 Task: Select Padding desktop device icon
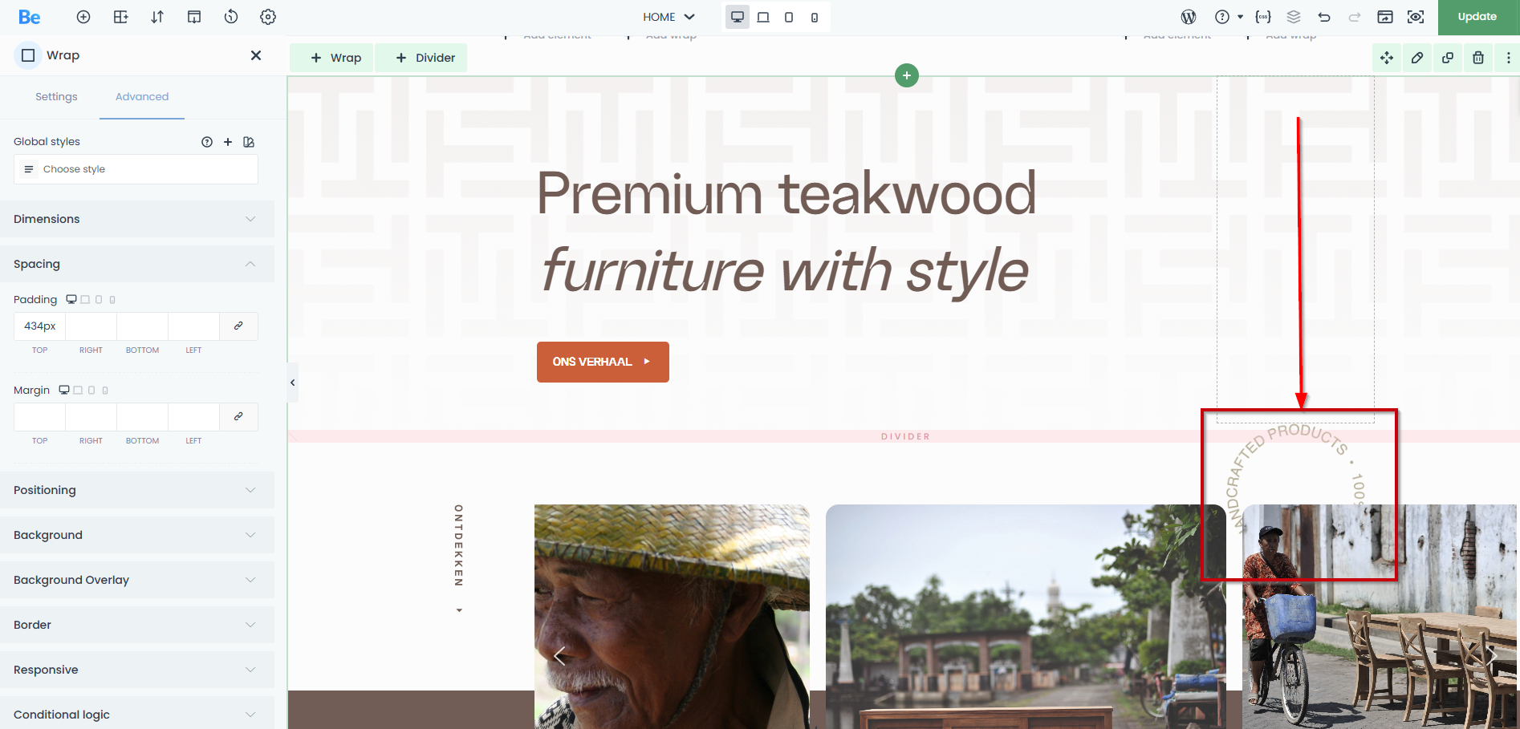pyautogui.click(x=71, y=300)
